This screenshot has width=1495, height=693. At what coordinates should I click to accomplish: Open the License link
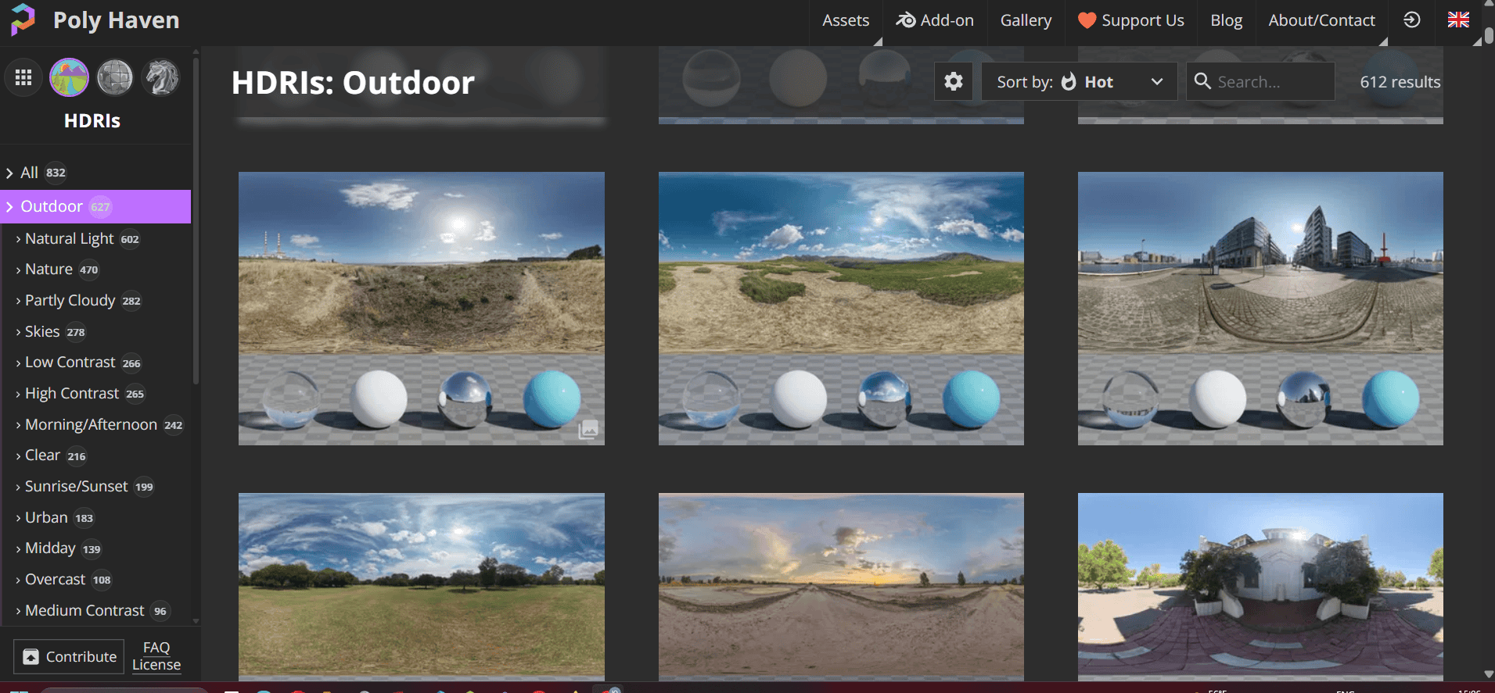pos(156,665)
